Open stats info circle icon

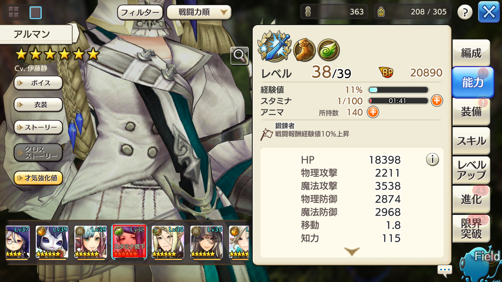pyautogui.click(x=432, y=160)
